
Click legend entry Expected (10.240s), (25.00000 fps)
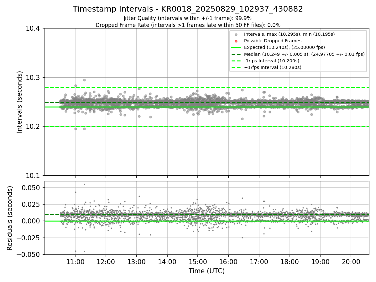(x=284, y=47)
